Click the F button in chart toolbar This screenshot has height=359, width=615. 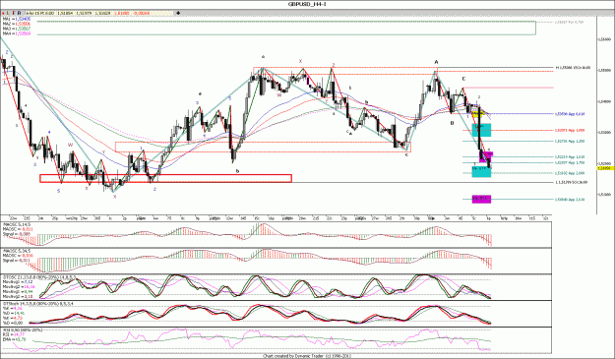[13, 13]
